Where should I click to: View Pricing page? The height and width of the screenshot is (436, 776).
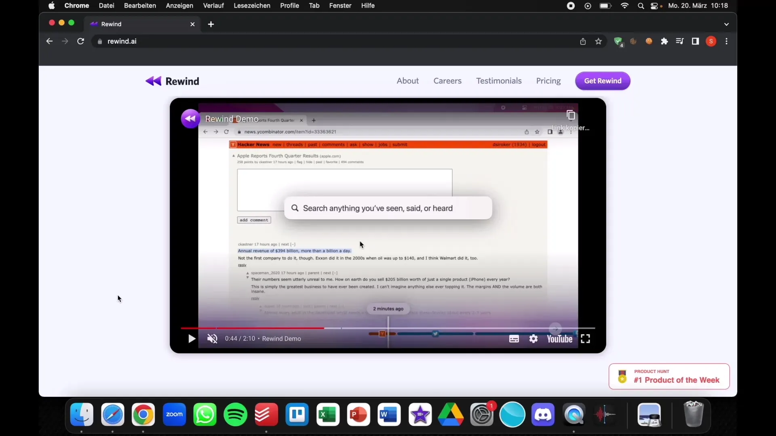[548, 81]
